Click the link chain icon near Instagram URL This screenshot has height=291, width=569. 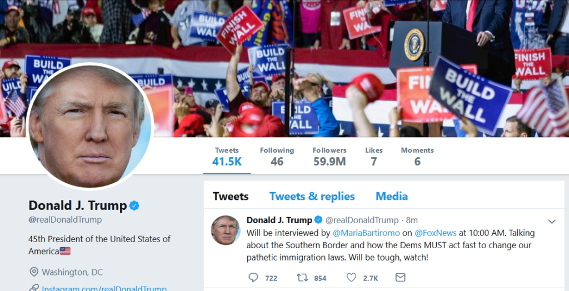[x=34, y=288]
